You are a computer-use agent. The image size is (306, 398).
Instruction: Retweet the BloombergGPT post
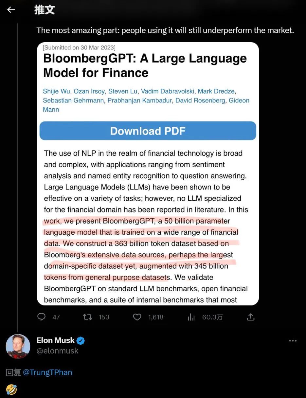(87, 317)
